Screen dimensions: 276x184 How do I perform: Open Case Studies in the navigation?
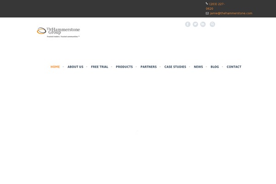[175, 67]
